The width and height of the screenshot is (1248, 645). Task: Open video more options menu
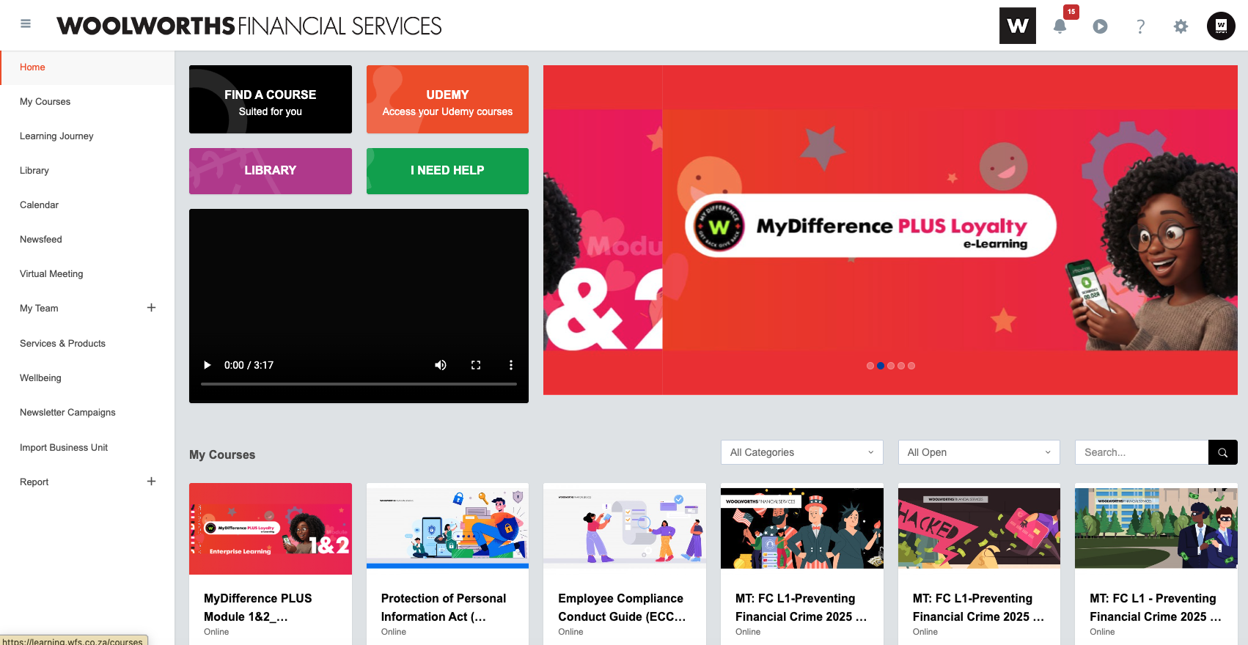(x=511, y=365)
